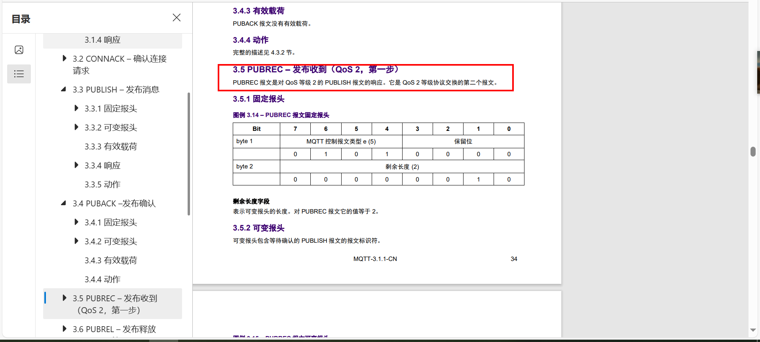
Task: Click heading 3.5.1 固定报头 in document
Action: [x=258, y=99]
